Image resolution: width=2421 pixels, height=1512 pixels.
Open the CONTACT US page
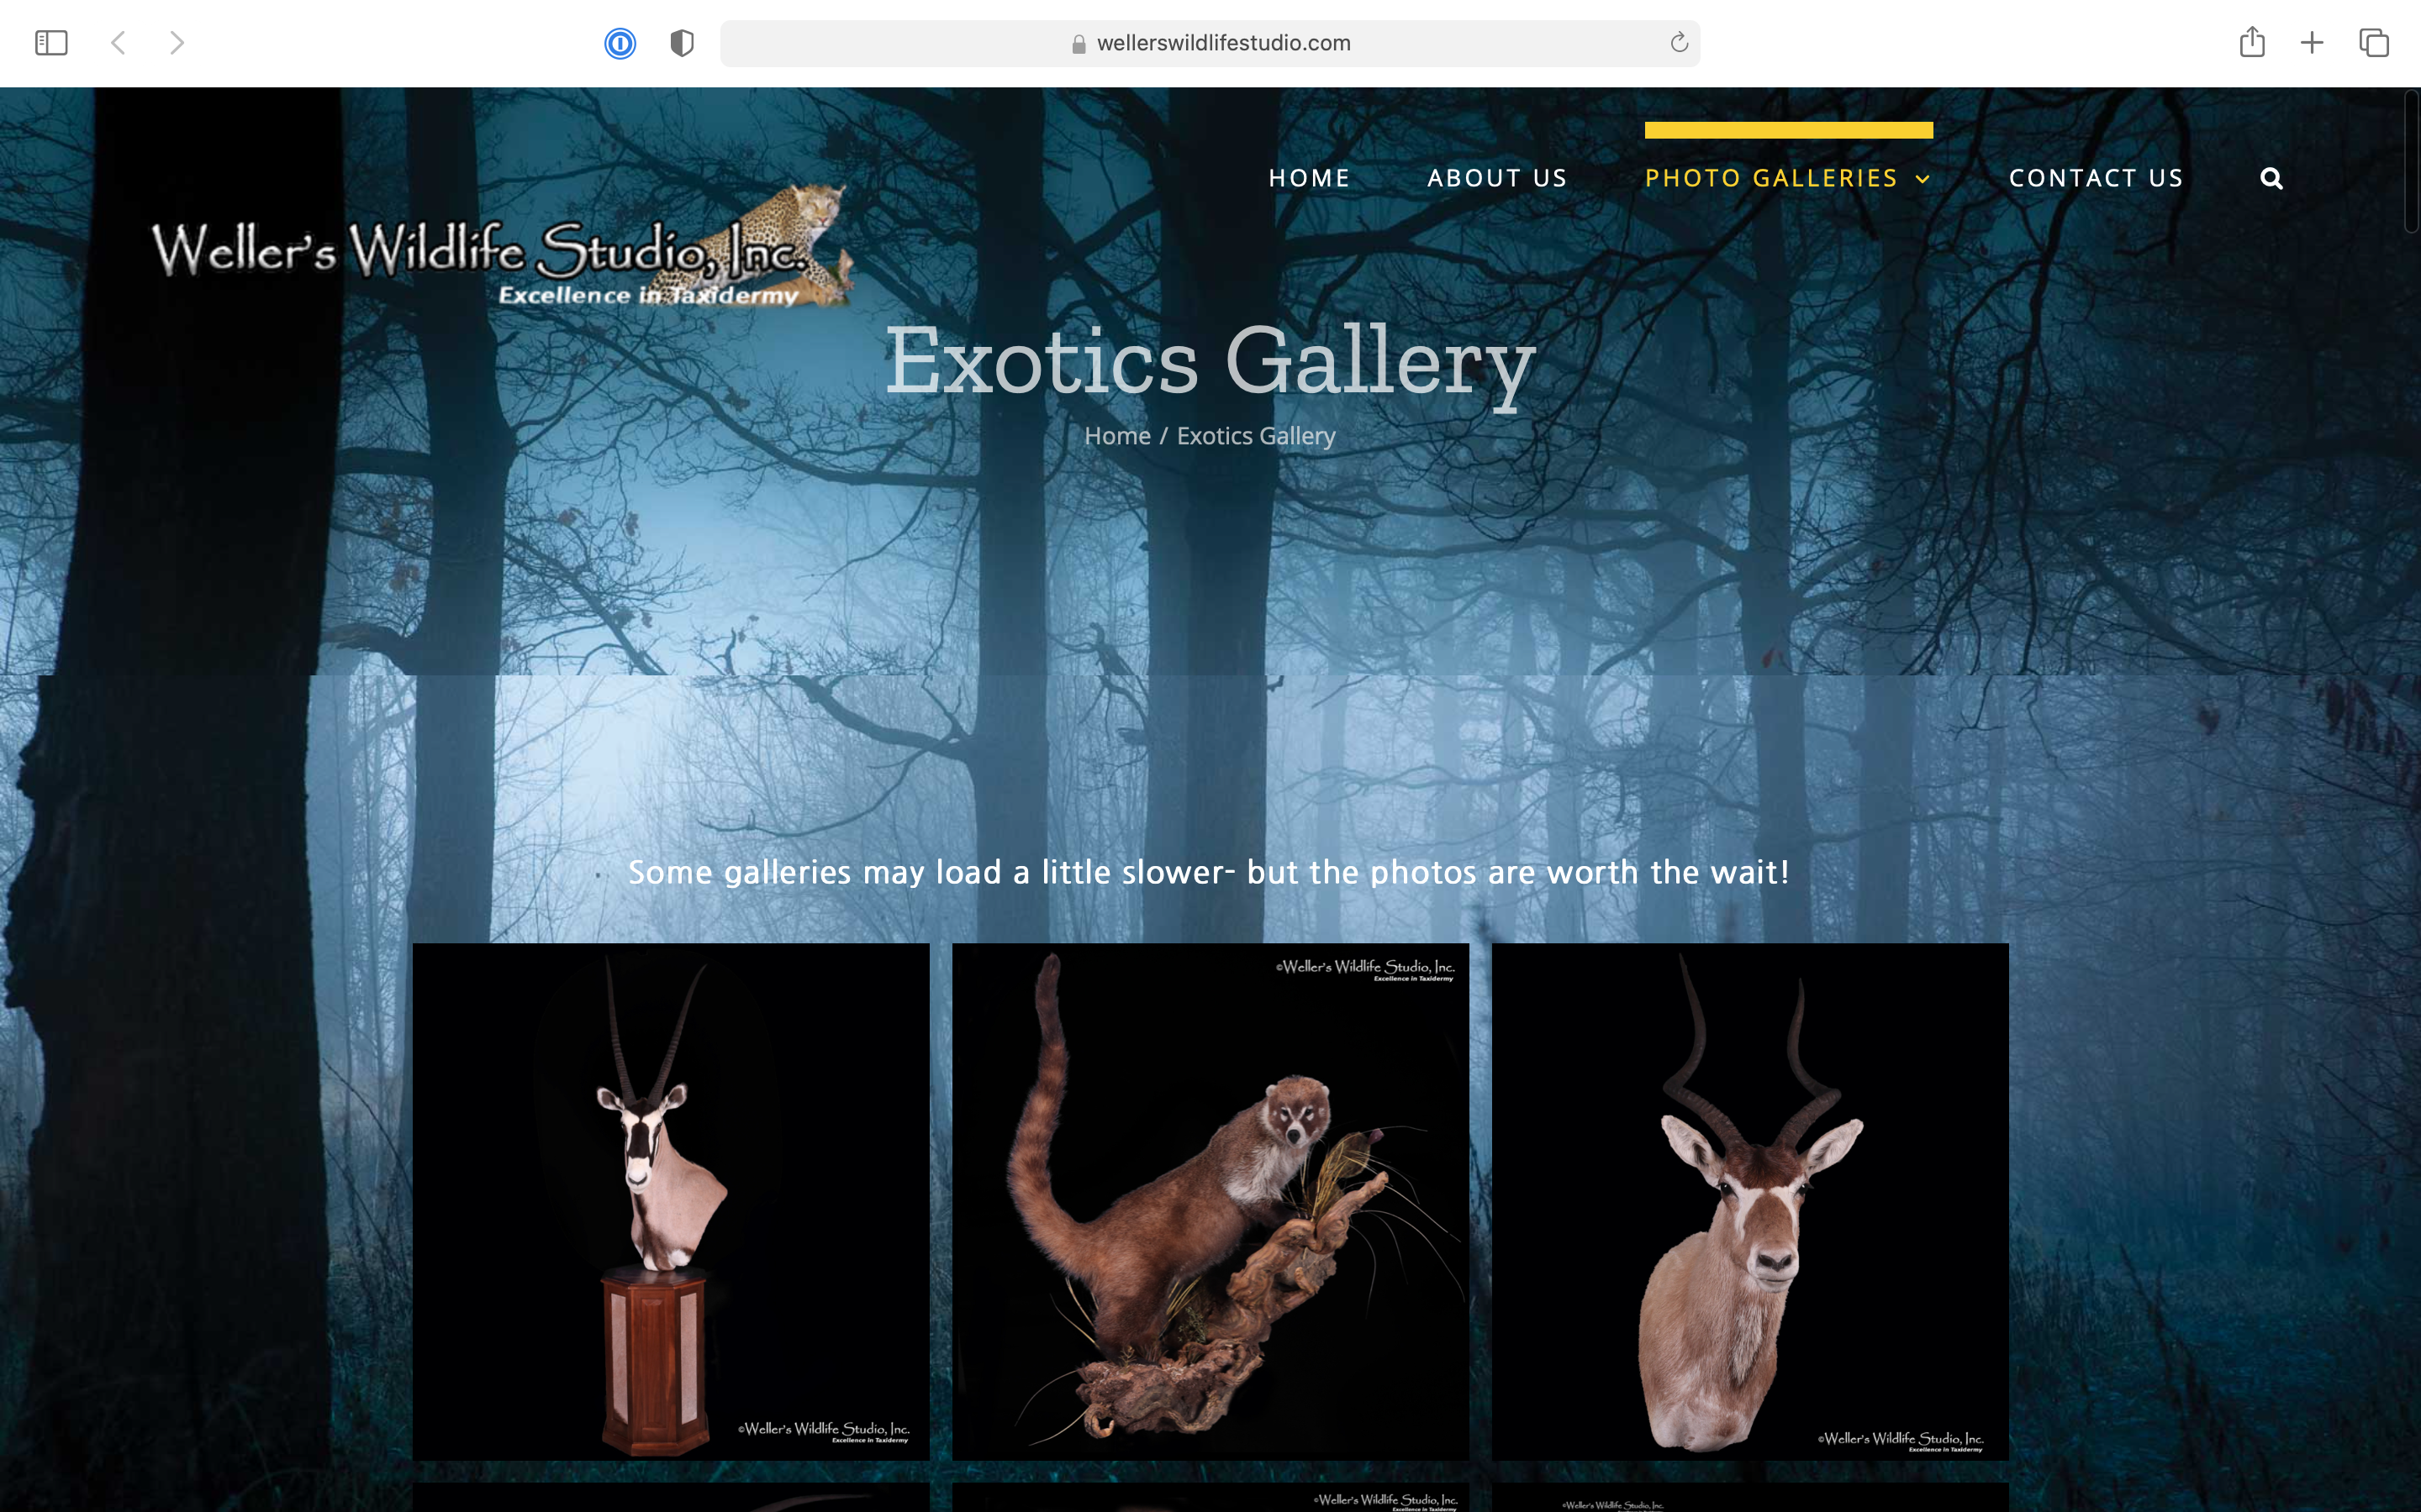point(2096,178)
